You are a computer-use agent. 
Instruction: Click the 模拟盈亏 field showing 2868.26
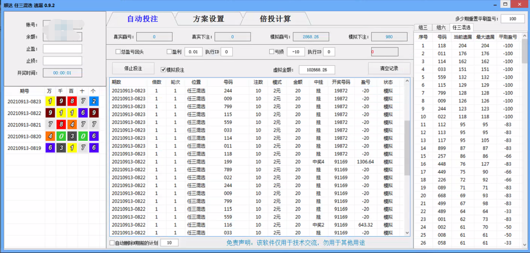[x=311, y=37]
